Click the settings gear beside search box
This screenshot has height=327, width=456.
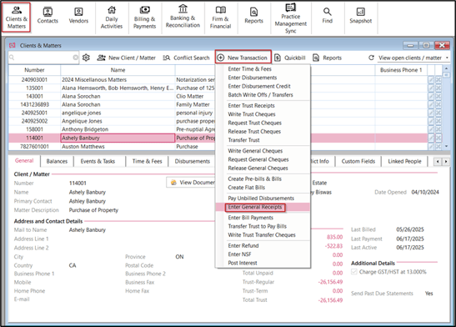click(86, 58)
